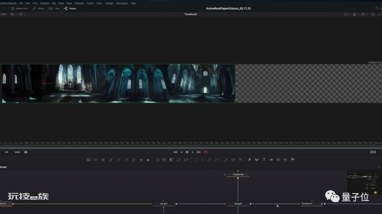Image resolution: width=382 pixels, height=214 pixels.
Task: Toggle the Nodes panel button
Action: [x=70, y=8]
